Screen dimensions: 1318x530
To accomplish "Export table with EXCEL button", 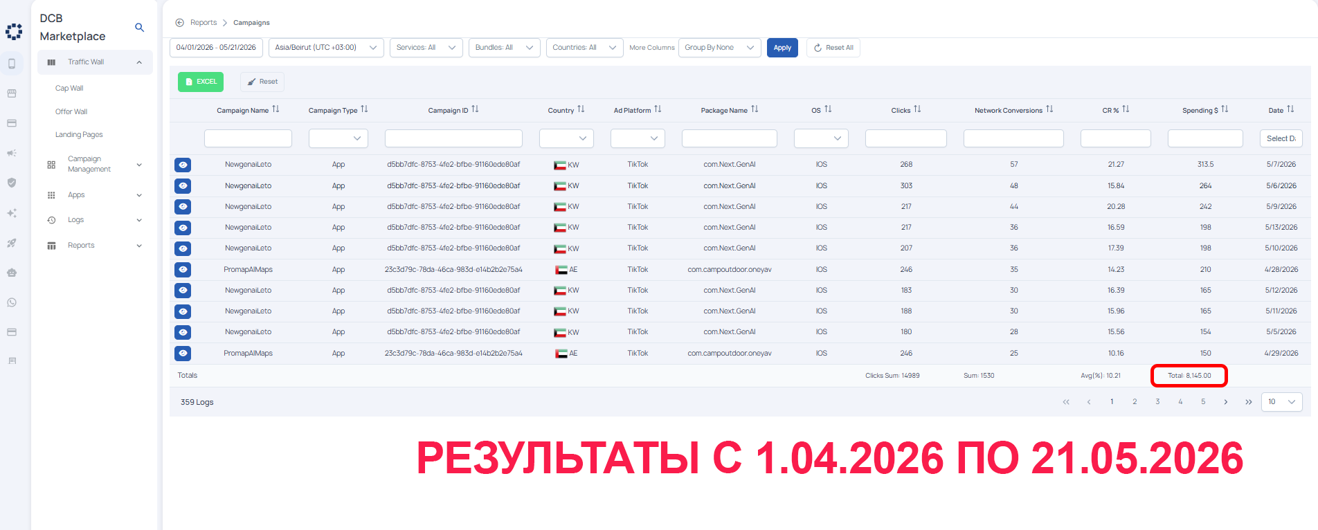I will [201, 82].
